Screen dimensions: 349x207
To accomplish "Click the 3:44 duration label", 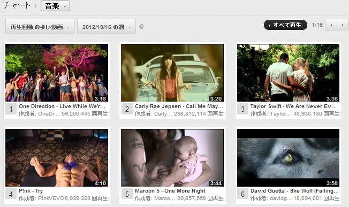I will (216, 183).
